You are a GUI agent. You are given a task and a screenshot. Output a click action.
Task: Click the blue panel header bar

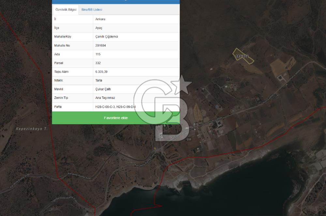pyautogui.click(x=116, y=2)
